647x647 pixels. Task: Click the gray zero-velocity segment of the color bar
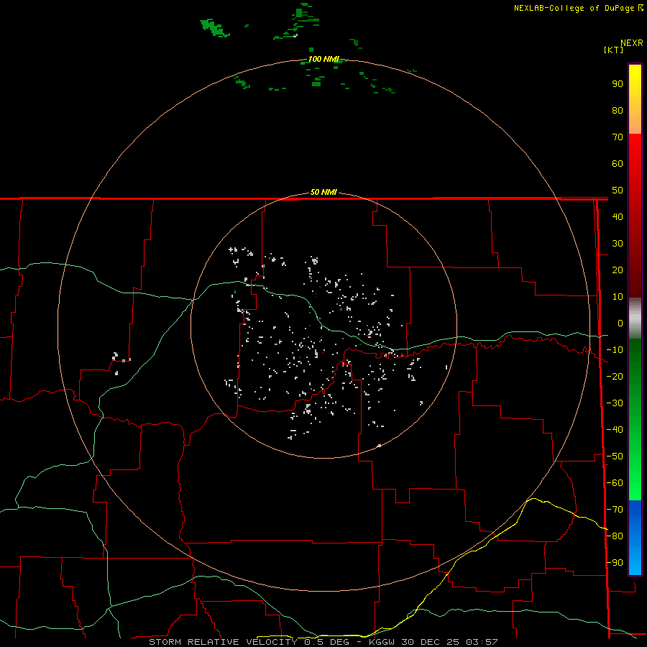[x=635, y=318]
